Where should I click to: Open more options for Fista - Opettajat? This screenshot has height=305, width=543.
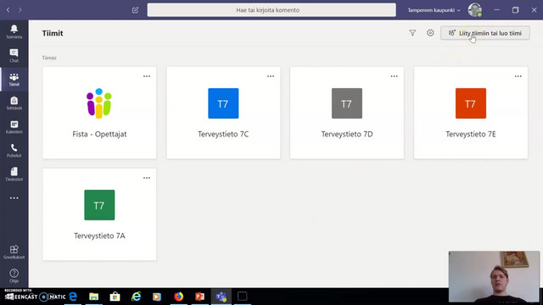[147, 76]
